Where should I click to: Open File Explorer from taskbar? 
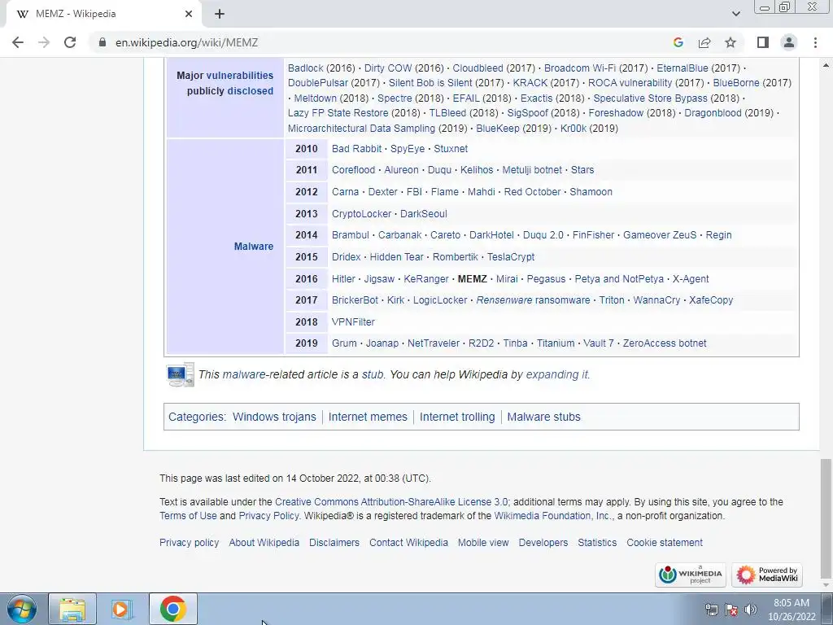click(72, 609)
